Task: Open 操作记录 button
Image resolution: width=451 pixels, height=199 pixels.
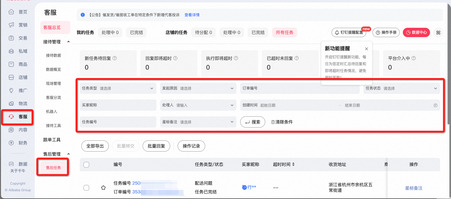Action: pyautogui.click(x=191, y=146)
